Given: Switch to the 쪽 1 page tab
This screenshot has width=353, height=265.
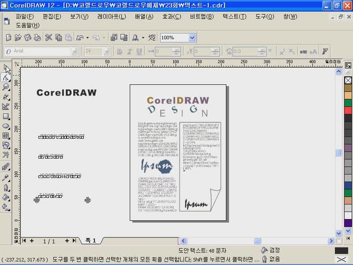Looking at the screenshot, I should (91, 240).
